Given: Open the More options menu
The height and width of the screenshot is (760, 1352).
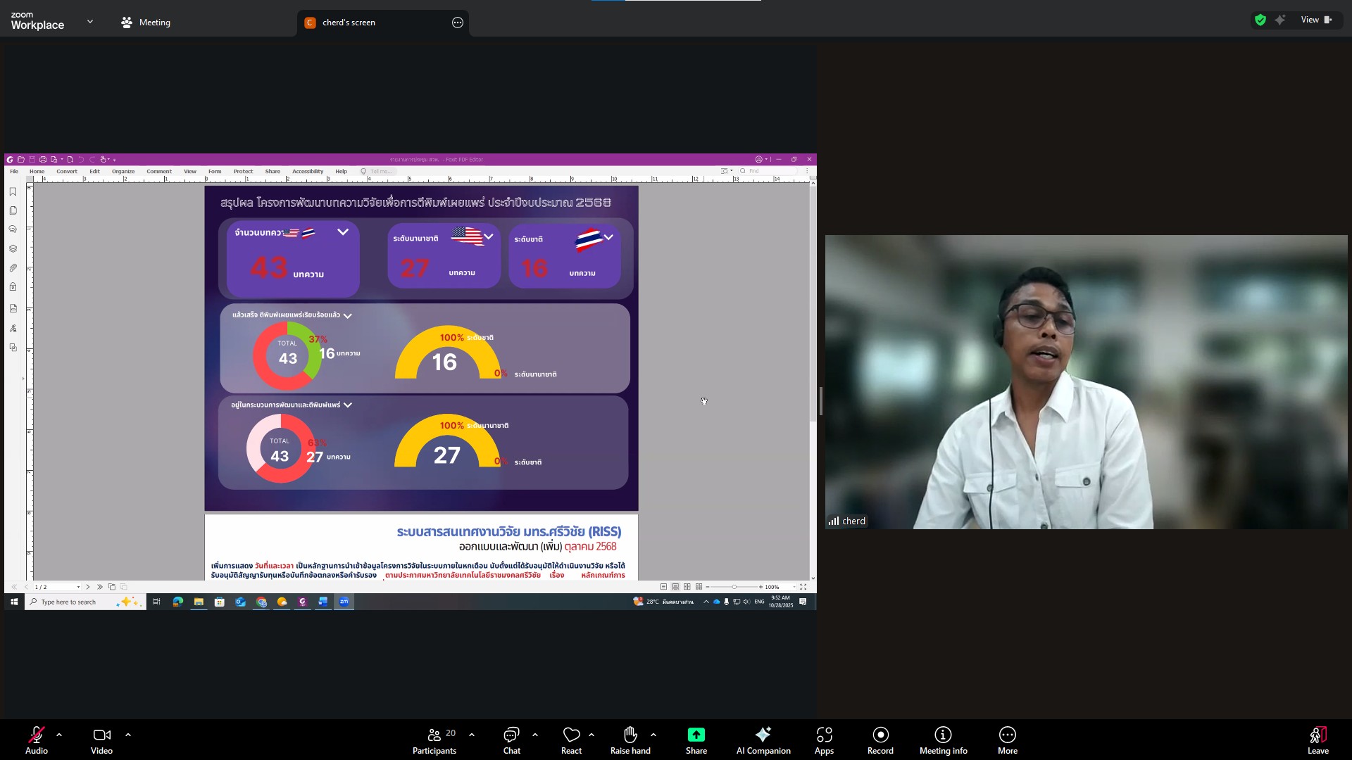Looking at the screenshot, I should (1007, 740).
